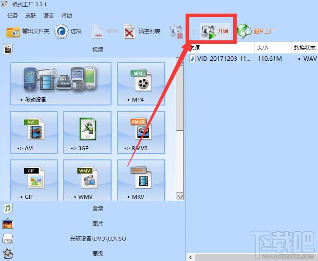Open 图片工厂 Picture Factory icon
This screenshot has width=318, height=261.
(x=244, y=31)
